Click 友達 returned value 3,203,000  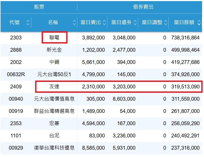pos(124,87)
